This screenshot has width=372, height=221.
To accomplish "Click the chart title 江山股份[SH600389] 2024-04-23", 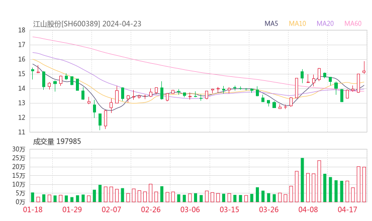I will [x=87, y=24].
